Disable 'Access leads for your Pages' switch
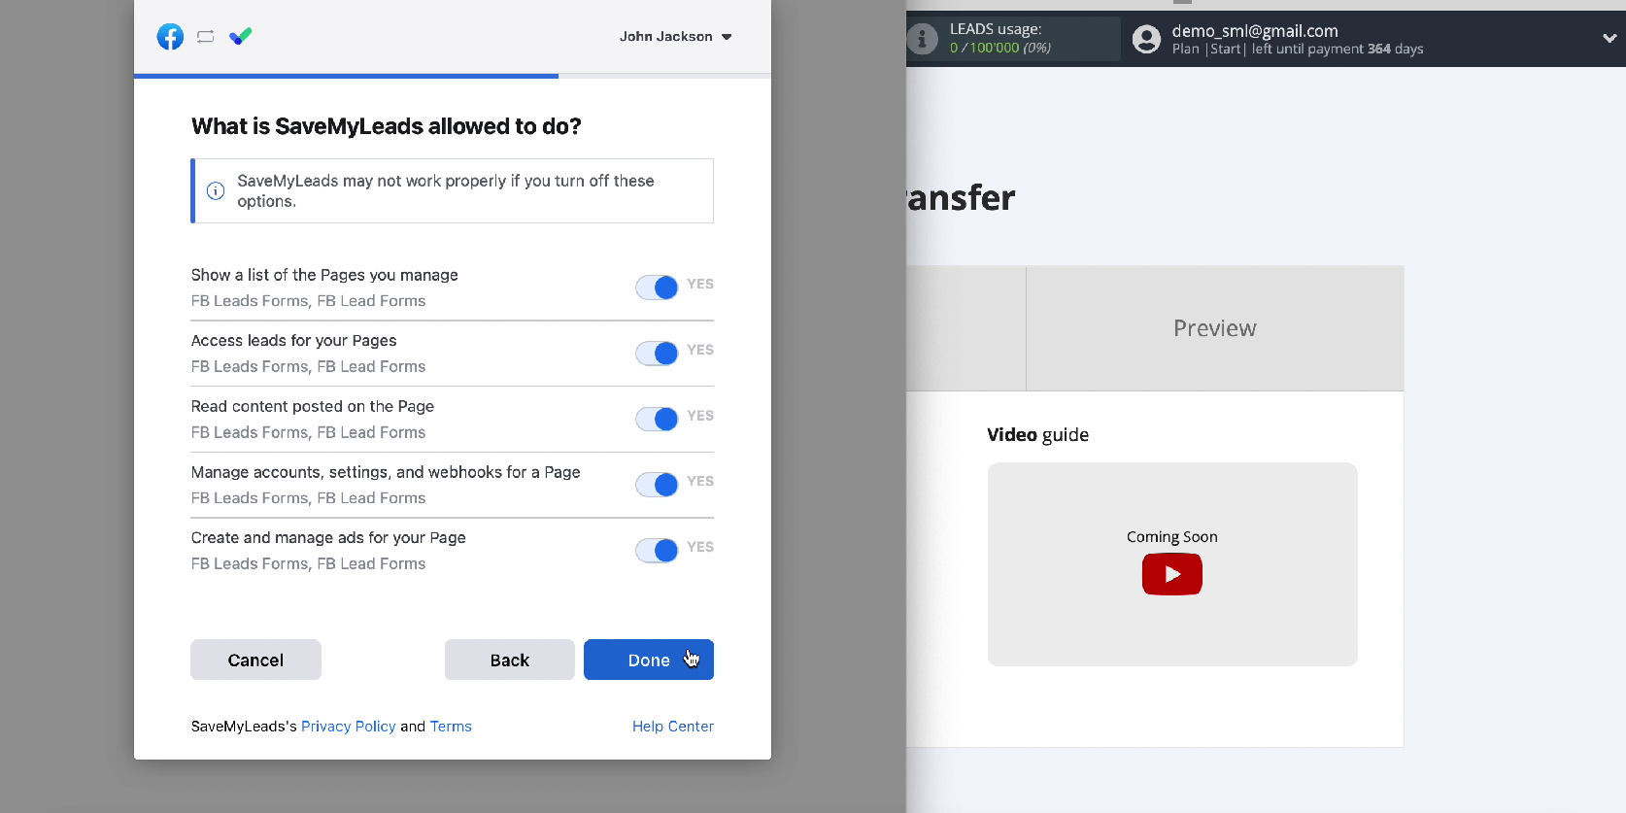This screenshot has height=813, width=1626. pyautogui.click(x=657, y=354)
